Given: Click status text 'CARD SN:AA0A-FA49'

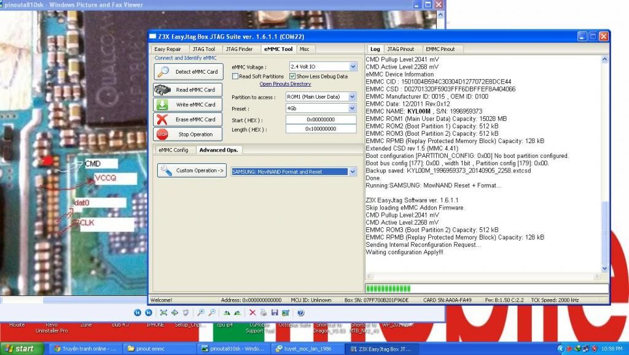Looking at the screenshot, I should (447, 300).
